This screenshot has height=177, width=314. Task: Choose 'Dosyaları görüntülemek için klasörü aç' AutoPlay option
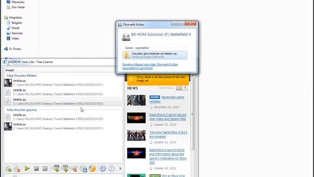pyautogui.click(x=155, y=55)
